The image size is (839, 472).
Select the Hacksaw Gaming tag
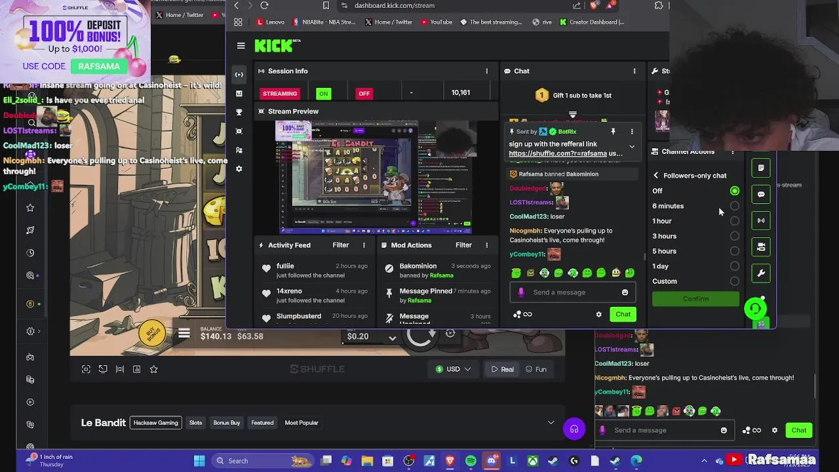tap(155, 423)
